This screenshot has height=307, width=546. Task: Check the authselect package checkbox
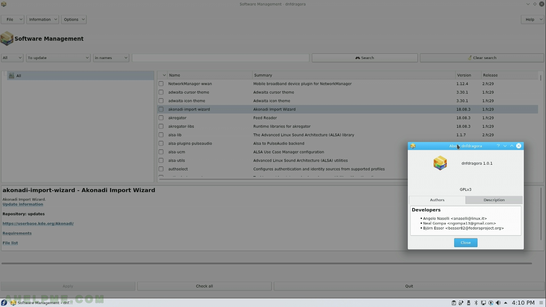pos(161,169)
